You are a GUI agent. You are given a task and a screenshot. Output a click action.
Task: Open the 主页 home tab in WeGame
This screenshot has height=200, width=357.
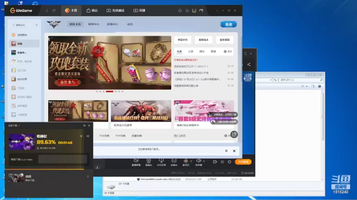(71, 11)
